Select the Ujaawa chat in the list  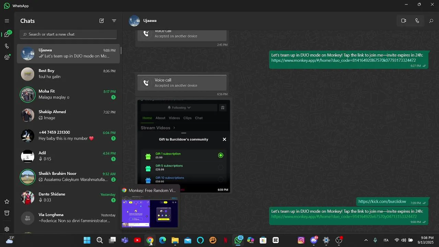(x=68, y=54)
